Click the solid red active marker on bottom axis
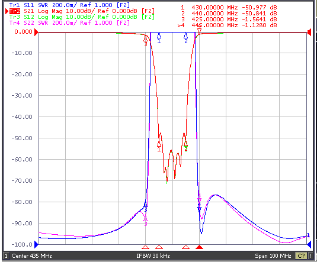The width and height of the screenshot is (317, 262). point(199,247)
